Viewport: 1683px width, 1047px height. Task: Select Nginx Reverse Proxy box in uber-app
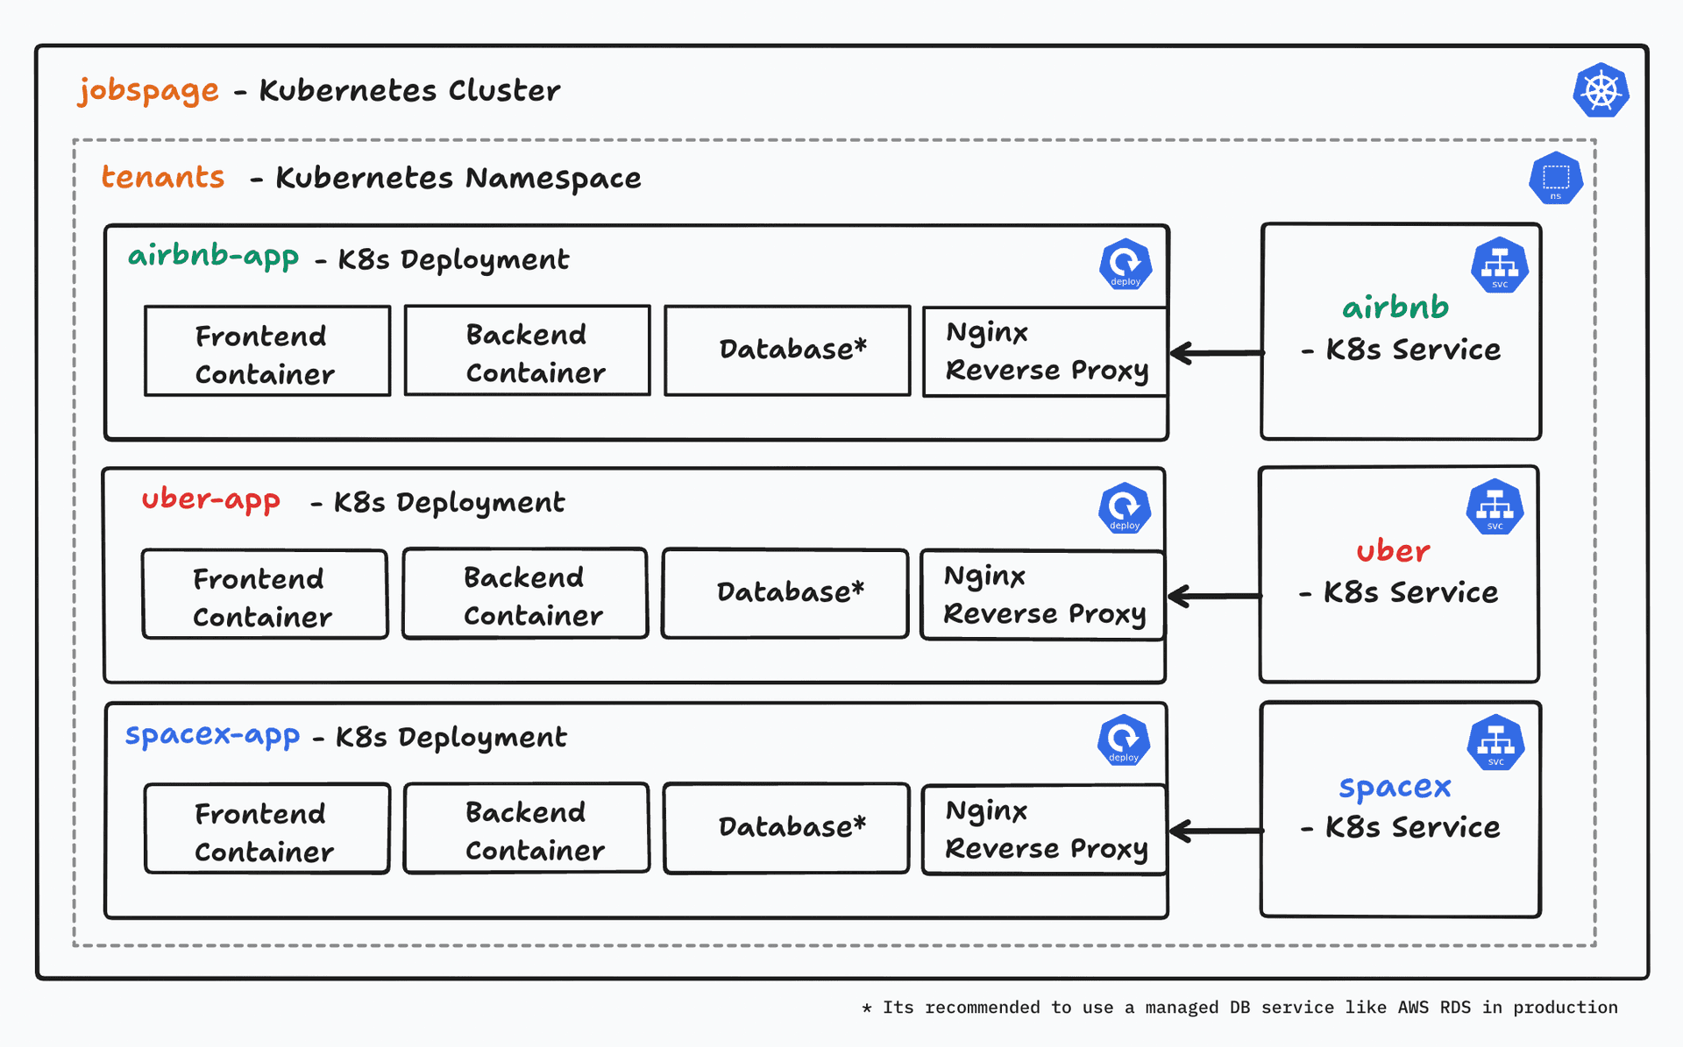1043,596
